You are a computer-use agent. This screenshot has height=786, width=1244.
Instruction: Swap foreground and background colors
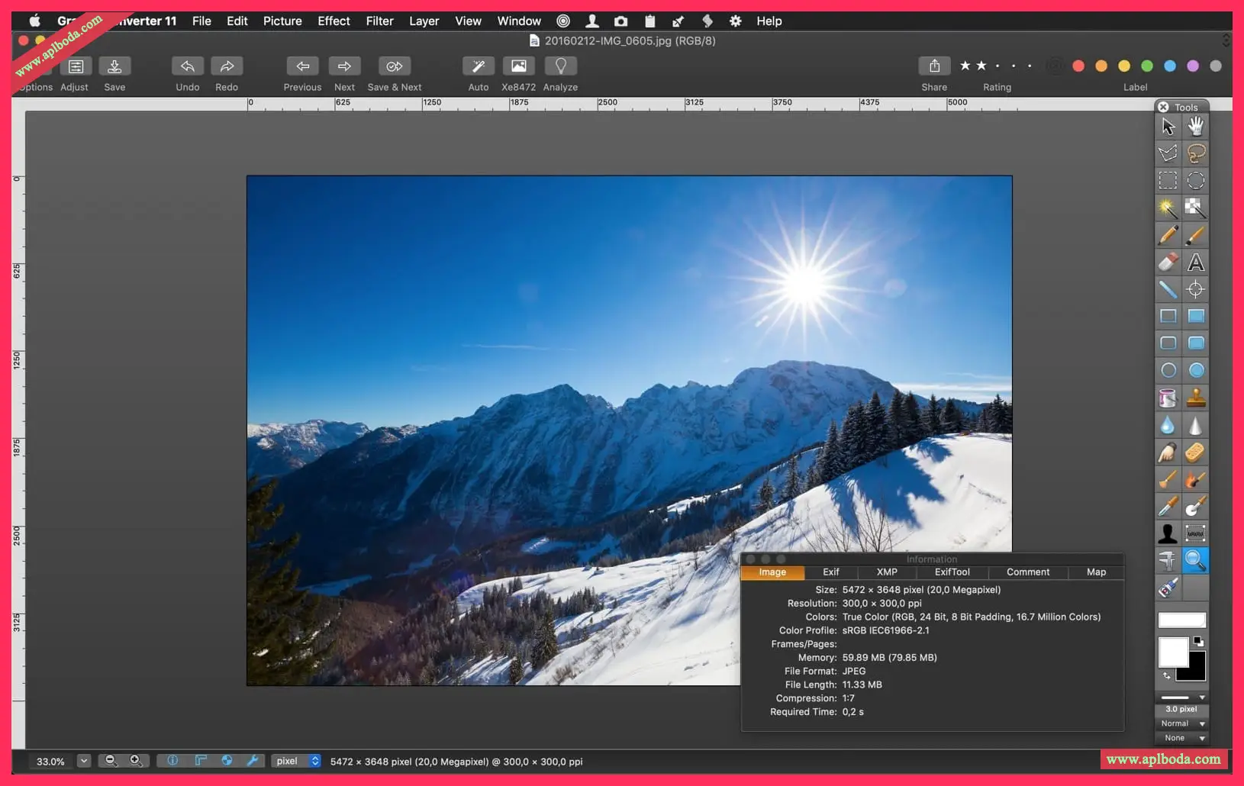[x=1166, y=676]
